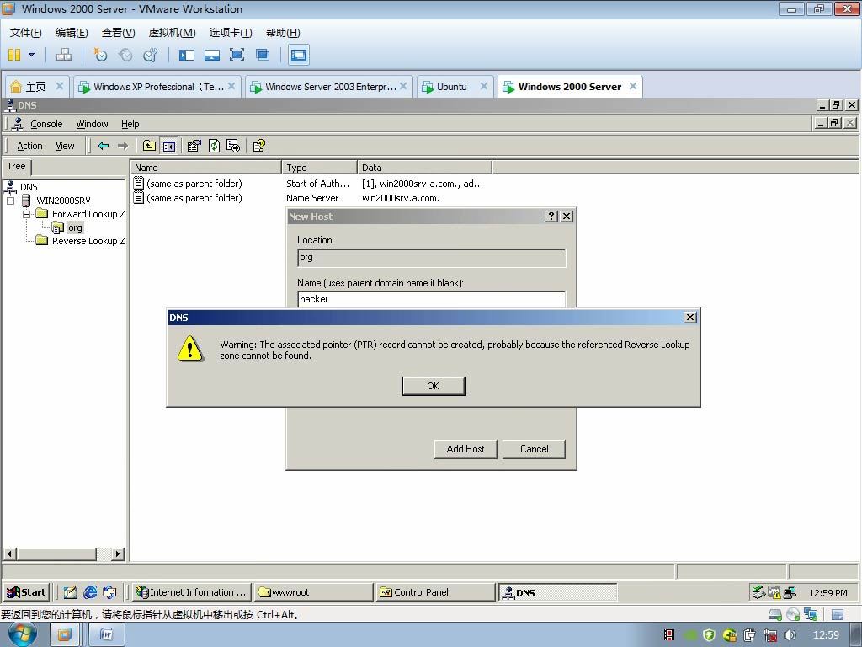Screen dimensions: 862x647
Task: Toggle the Show/Hide console tree icon
Action: [x=168, y=146]
